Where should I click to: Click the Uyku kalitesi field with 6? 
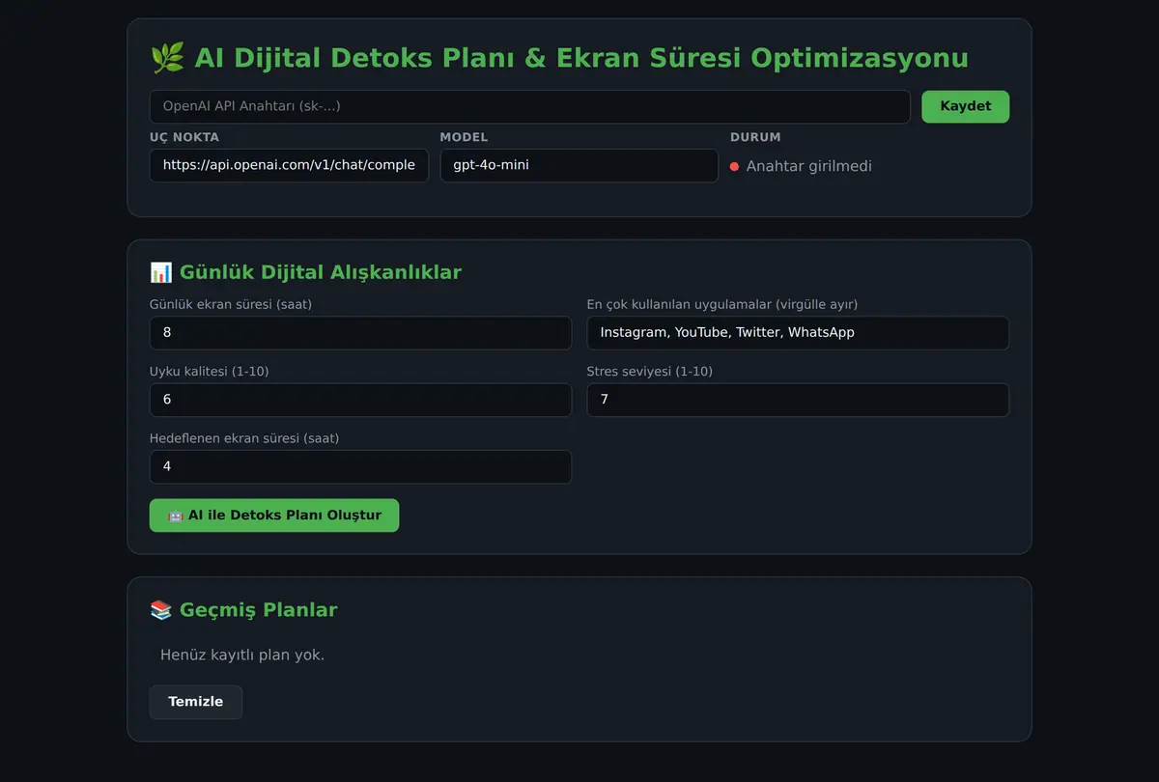click(x=360, y=400)
